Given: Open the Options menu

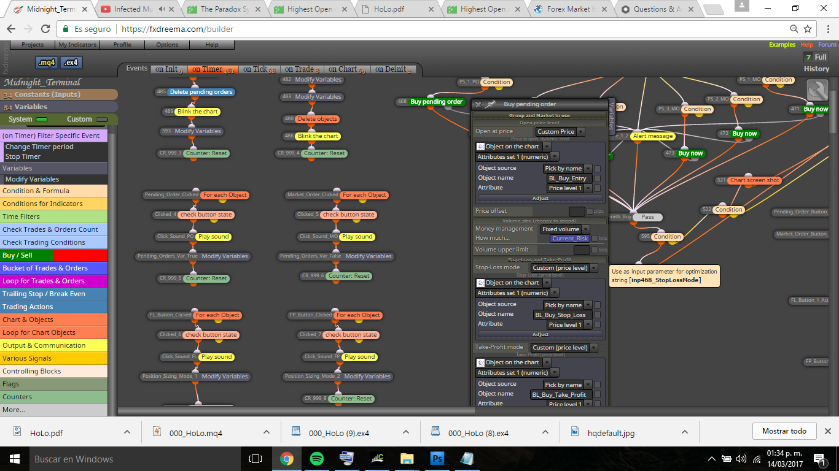Looking at the screenshot, I should click(167, 45).
